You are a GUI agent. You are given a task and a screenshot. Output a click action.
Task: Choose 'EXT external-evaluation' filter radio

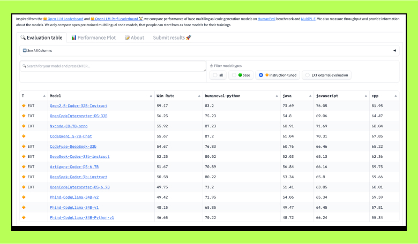(307, 75)
